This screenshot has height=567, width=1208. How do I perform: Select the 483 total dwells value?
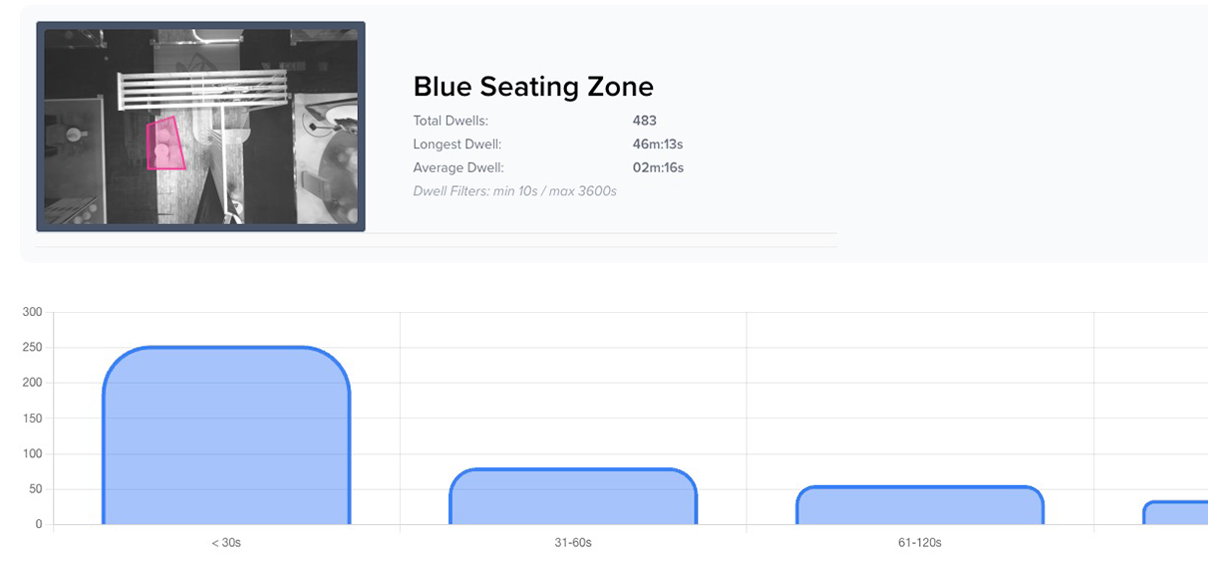point(645,121)
